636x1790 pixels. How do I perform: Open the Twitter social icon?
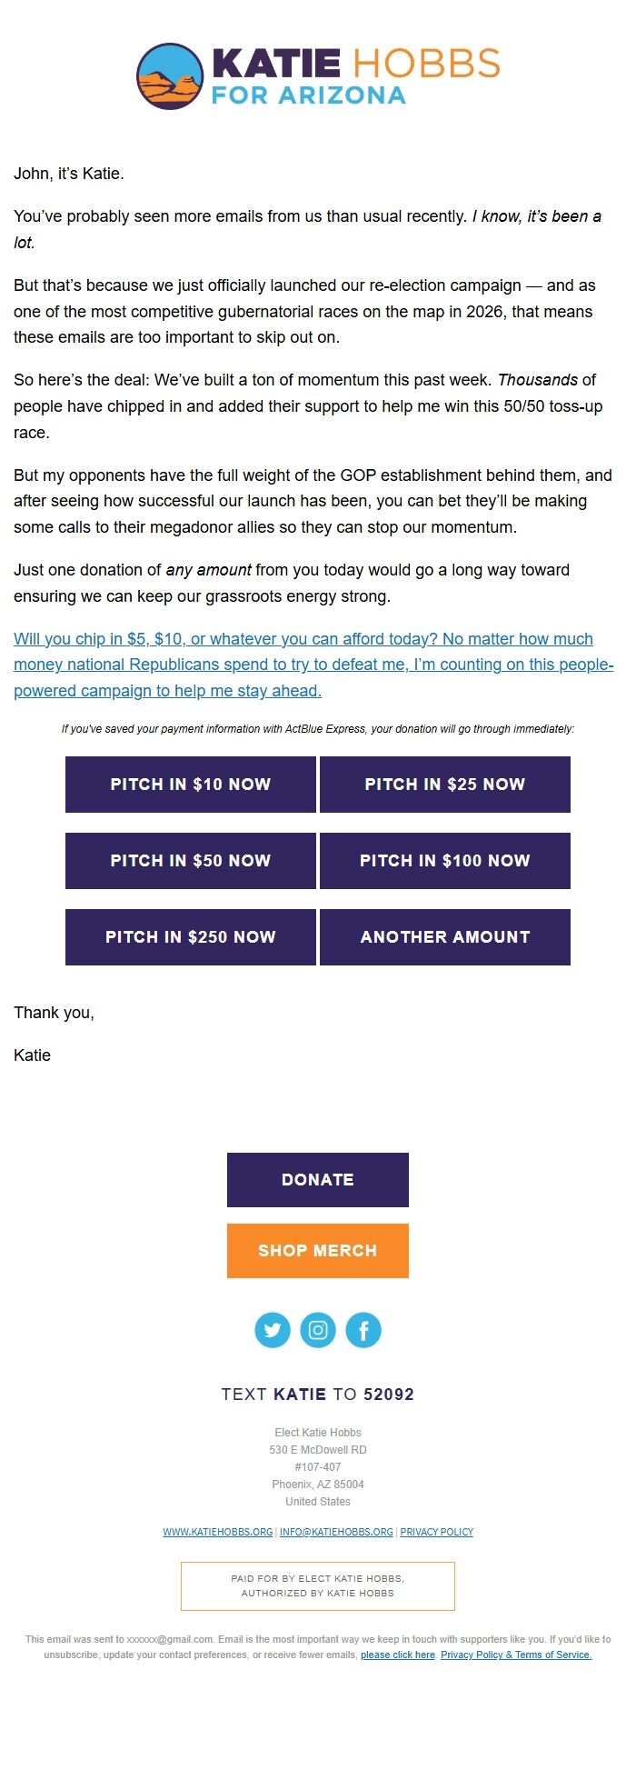click(x=273, y=1330)
